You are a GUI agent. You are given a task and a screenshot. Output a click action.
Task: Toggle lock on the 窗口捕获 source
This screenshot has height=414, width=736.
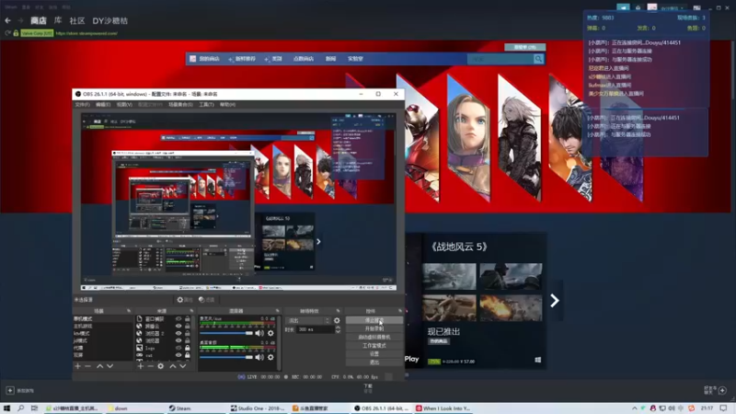click(188, 318)
